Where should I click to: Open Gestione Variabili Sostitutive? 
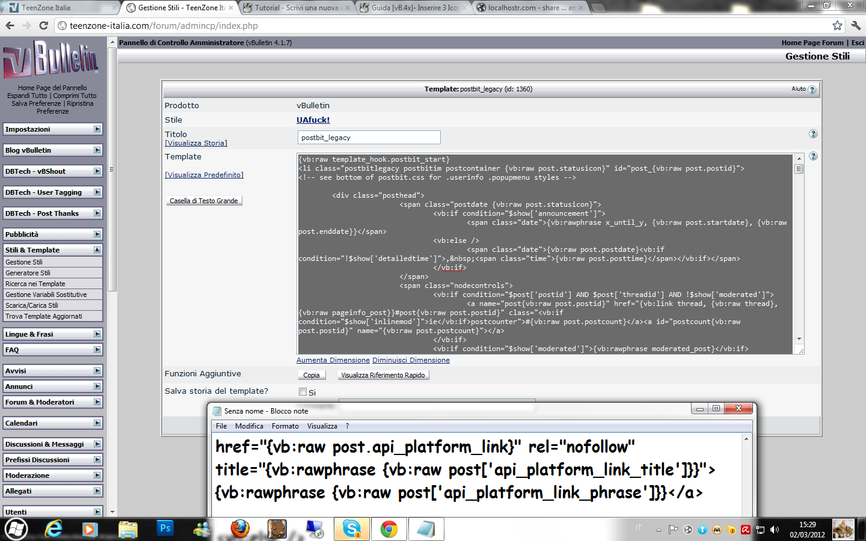46,295
